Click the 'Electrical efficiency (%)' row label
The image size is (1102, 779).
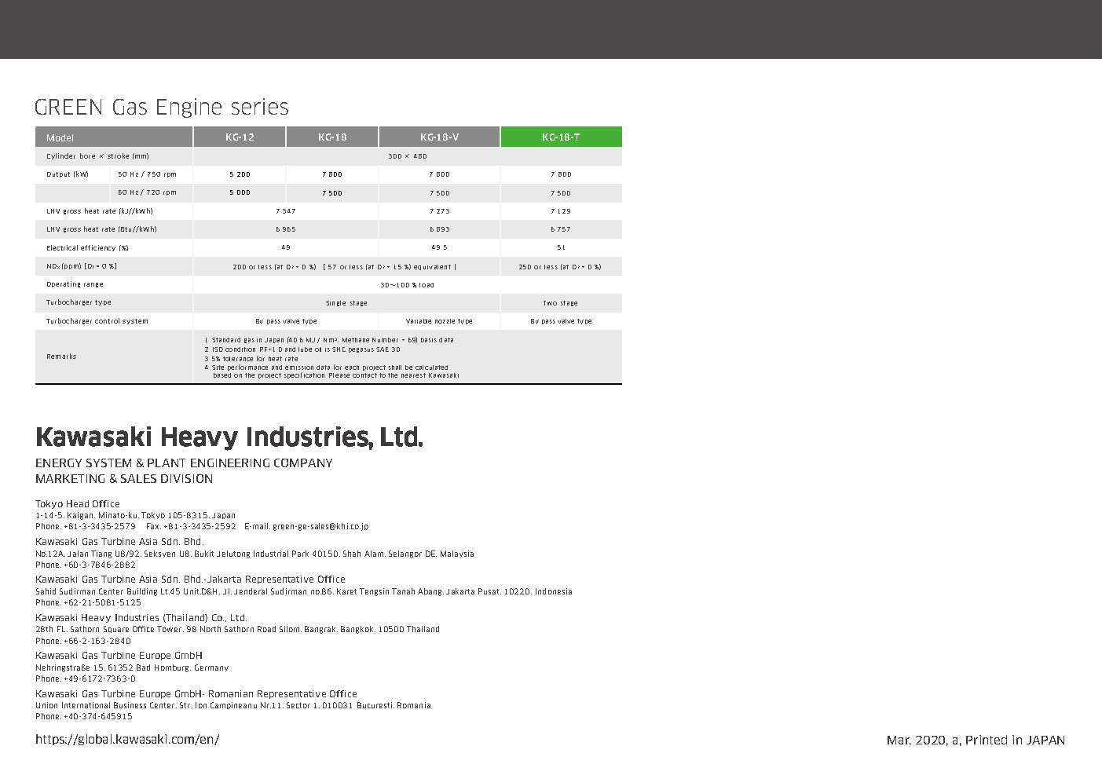tap(87, 248)
